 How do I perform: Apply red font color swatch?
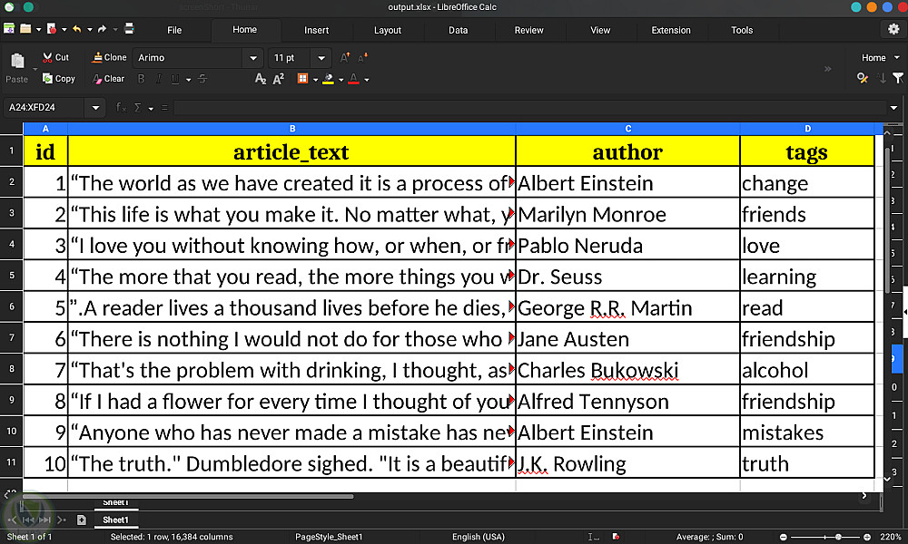(x=353, y=79)
